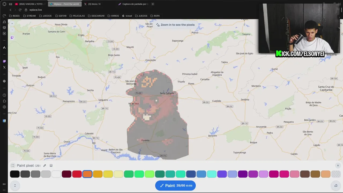This screenshot has width=343, height=193.
Task: Open the Twitch icon on the map
Action: coord(12,38)
